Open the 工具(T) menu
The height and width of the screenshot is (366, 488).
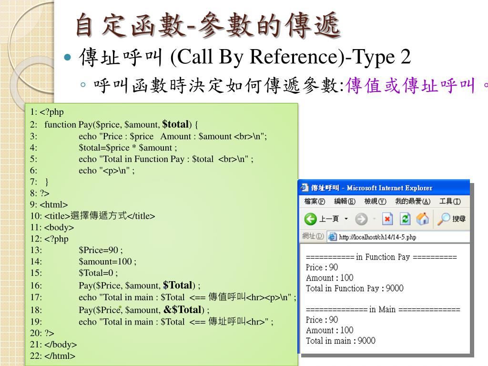(450, 202)
